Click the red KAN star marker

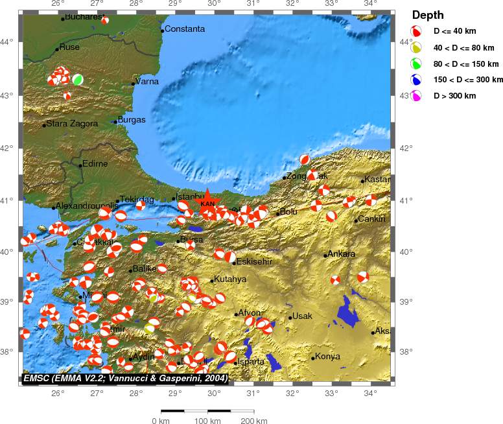coord(207,202)
